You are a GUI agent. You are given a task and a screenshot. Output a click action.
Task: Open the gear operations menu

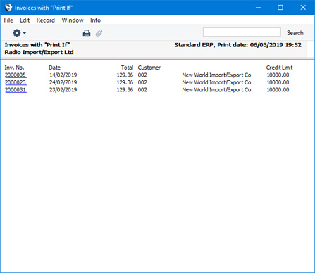[19, 33]
